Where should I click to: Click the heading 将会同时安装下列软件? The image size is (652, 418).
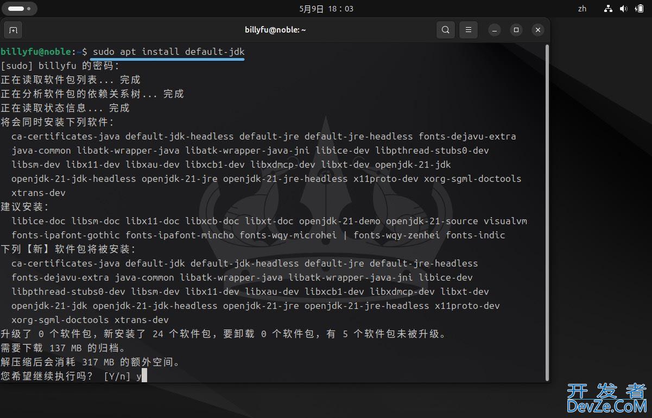58,122
